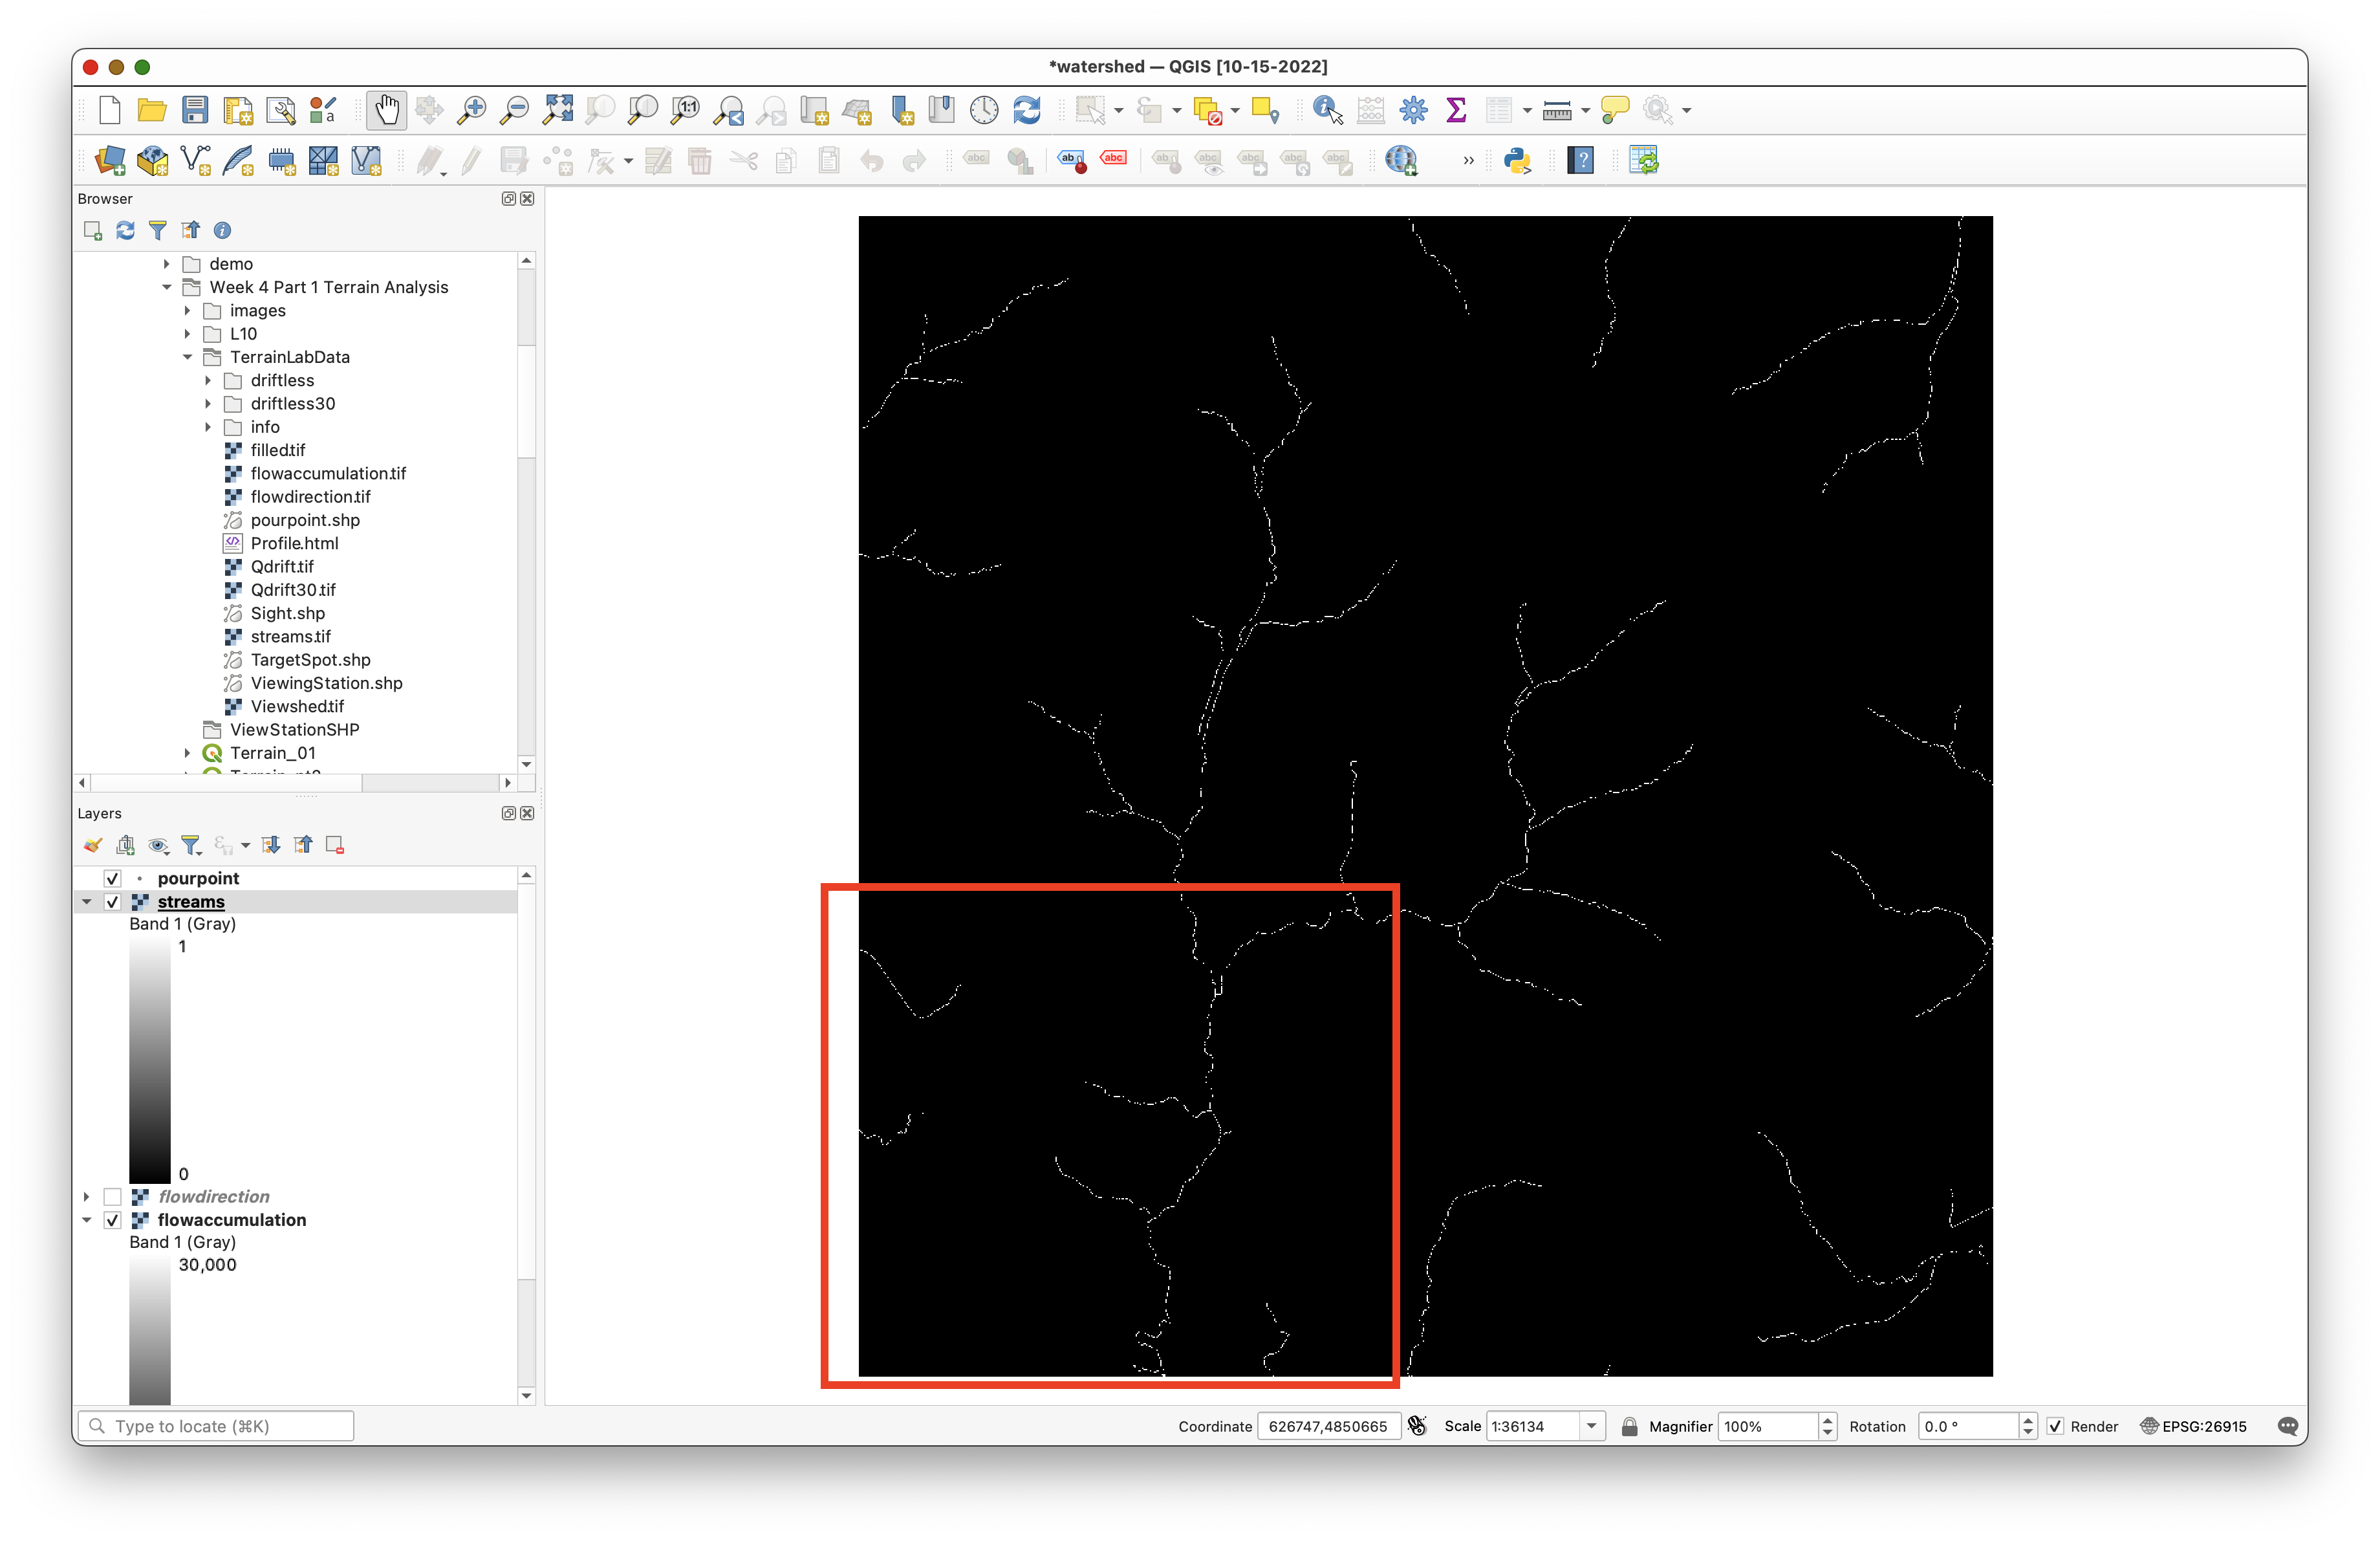The image size is (2380, 1541).
Task: Select the Pan Map hand tool
Action: pyautogui.click(x=386, y=110)
